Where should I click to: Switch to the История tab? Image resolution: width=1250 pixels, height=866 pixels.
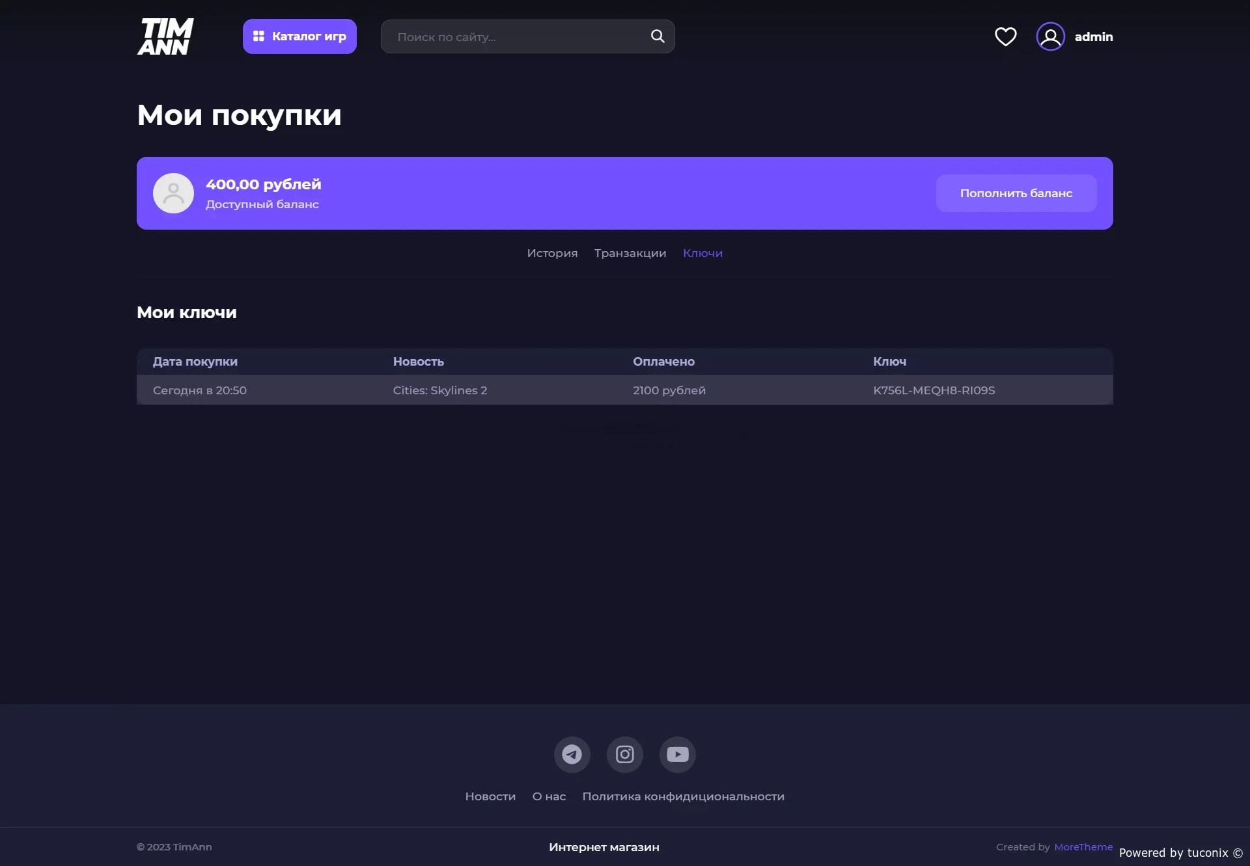(552, 253)
